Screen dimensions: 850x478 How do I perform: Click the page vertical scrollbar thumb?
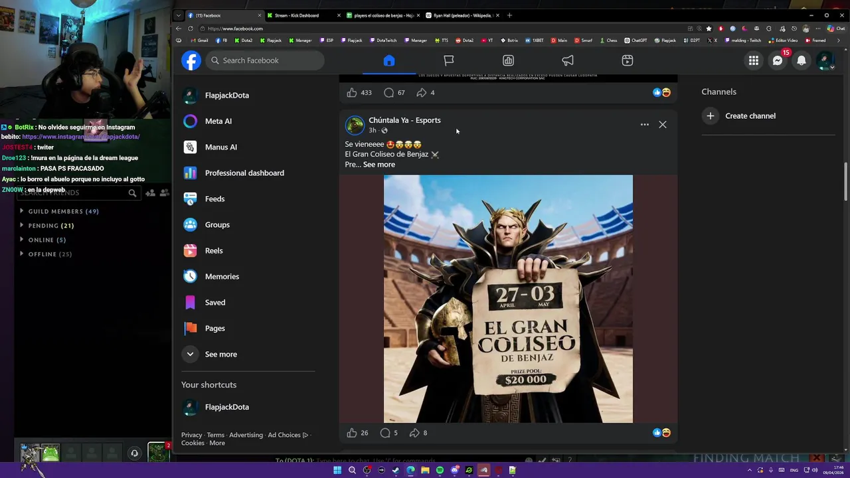coord(846,182)
